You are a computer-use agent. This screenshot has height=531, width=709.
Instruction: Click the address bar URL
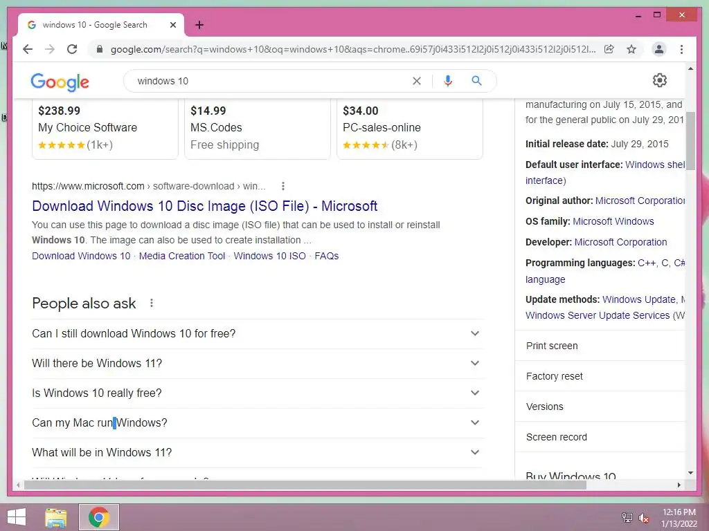(x=352, y=49)
